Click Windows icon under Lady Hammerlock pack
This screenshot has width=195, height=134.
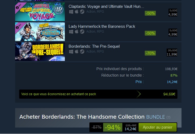pos(71,32)
